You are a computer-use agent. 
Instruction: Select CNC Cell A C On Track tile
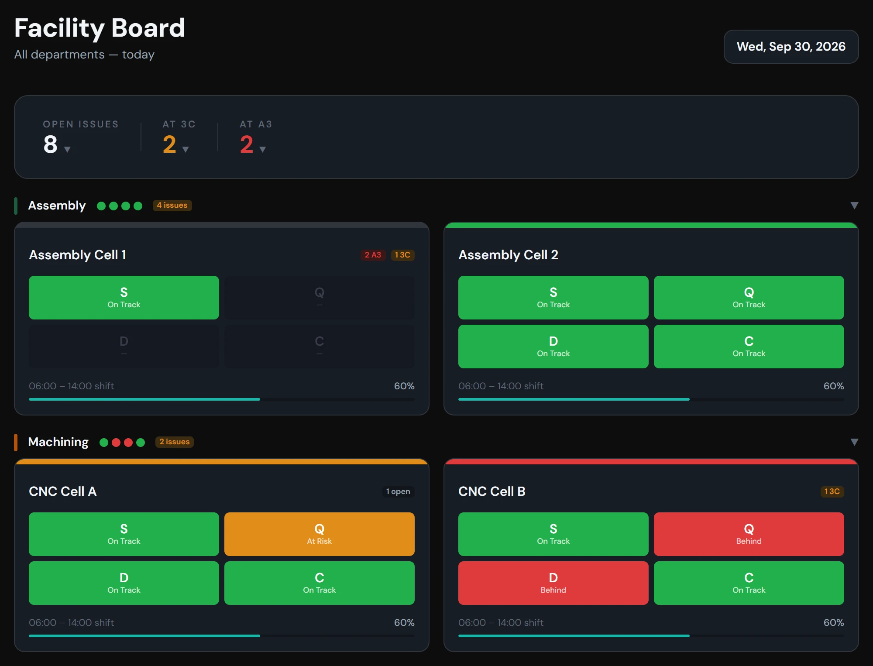pyautogui.click(x=320, y=583)
